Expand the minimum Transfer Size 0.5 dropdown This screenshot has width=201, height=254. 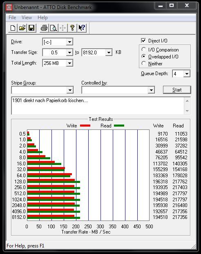69,53
